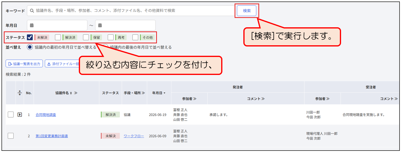The image size is (401, 152).
Task: Click the 検索結果 : 2 件 label
Action: click(x=18, y=74)
